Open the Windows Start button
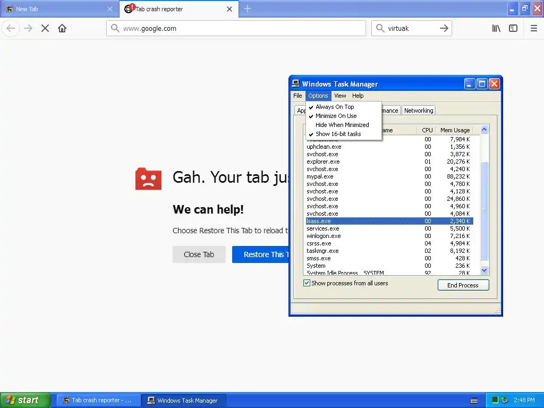The height and width of the screenshot is (408, 544). coord(25,400)
